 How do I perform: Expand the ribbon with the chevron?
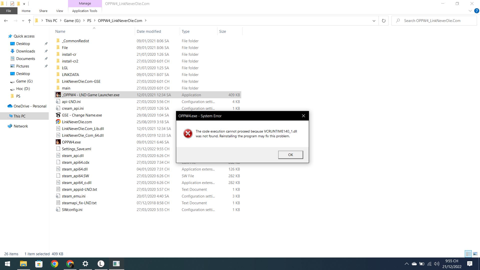(x=470, y=11)
